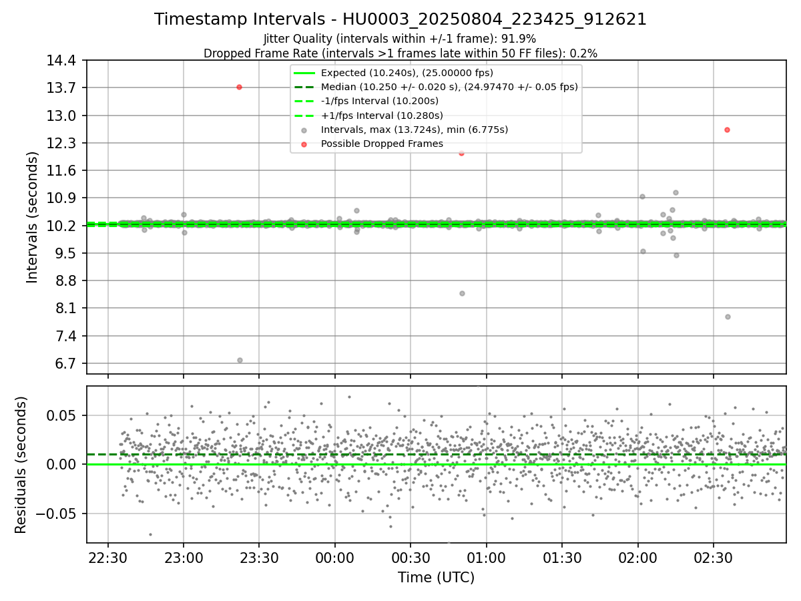Click the 8.1 y-axis tick label
The image size is (801, 601).
67,309
